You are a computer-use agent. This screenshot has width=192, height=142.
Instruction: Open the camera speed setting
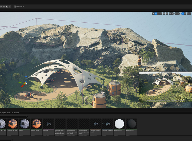(189, 14)
